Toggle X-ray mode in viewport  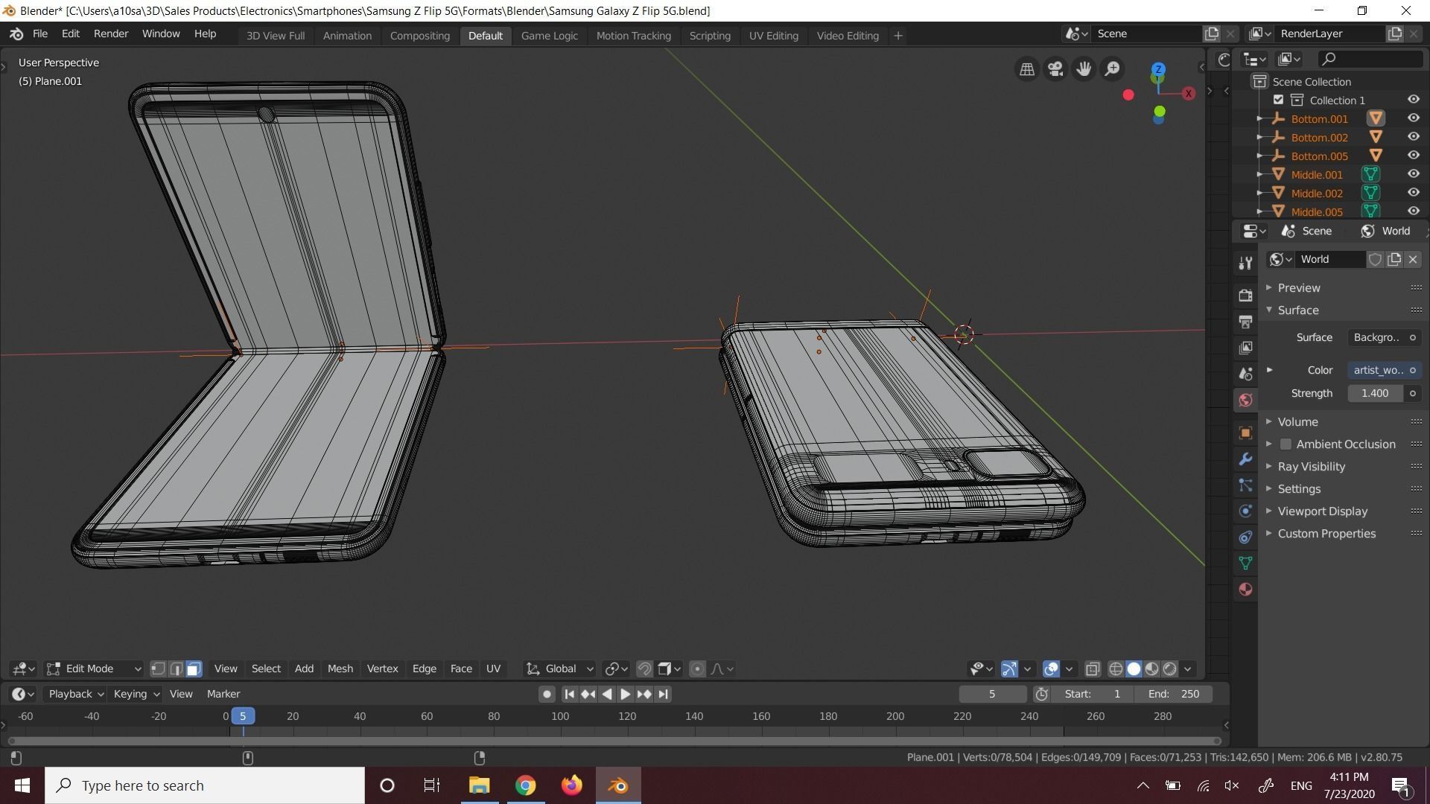pos(1093,669)
